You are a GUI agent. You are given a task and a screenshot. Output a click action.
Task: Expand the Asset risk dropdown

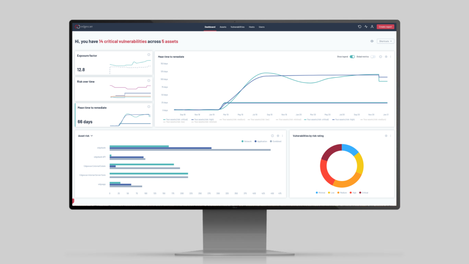click(x=92, y=135)
